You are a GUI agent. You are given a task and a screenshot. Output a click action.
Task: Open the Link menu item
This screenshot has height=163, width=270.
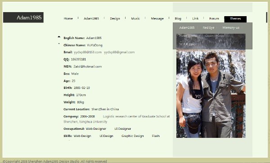coord(195,18)
